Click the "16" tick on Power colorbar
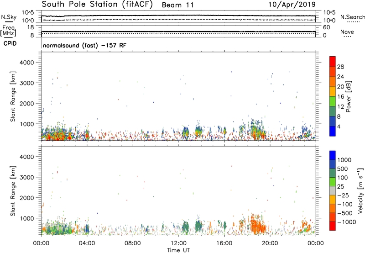Image resolution: width=365 pixels, height=253 pixels. (340, 97)
